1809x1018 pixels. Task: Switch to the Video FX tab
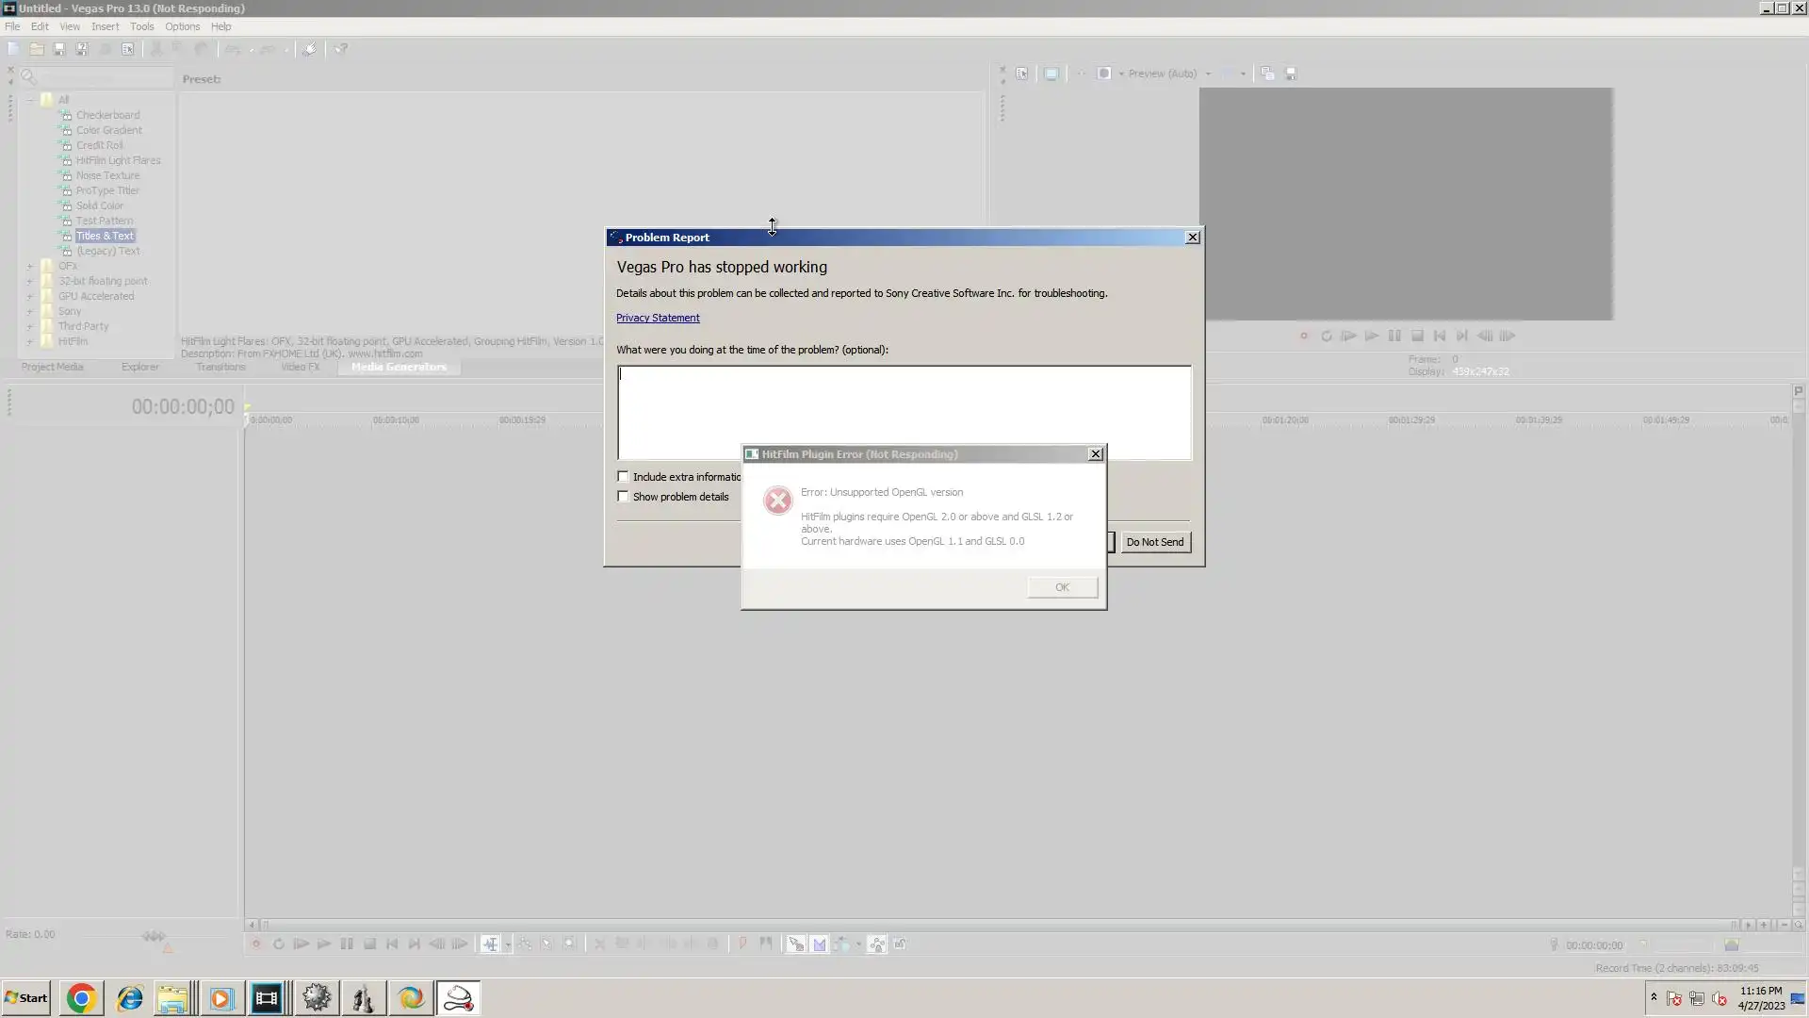click(300, 368)
